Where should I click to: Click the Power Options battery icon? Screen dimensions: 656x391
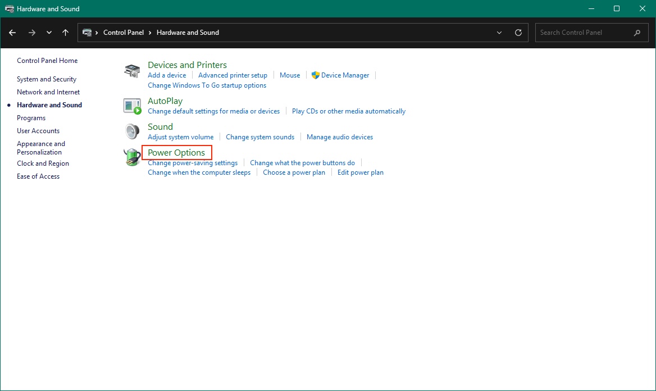(132, 157)
